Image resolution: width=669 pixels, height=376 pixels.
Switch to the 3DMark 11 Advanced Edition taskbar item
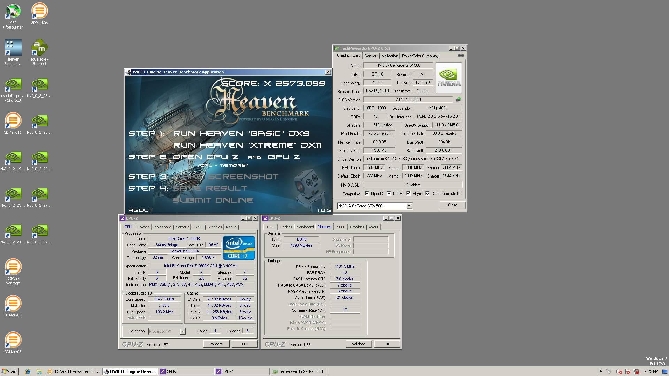tap(73, 371)
